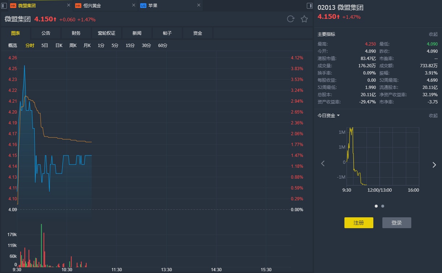
Task: Toggle the left sidebar panel icon
Action: coord(4,5)
